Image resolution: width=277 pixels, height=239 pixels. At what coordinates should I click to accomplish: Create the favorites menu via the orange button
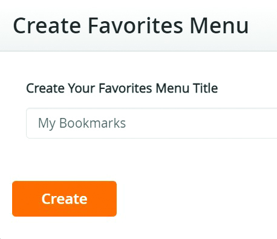click(64, 198)
